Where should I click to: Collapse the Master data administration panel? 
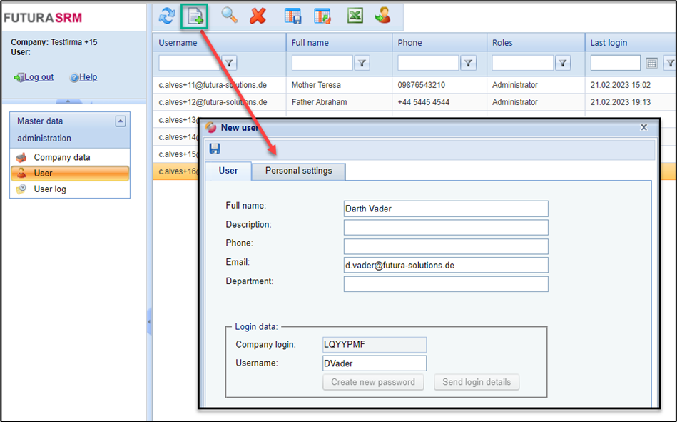point(120,121)
